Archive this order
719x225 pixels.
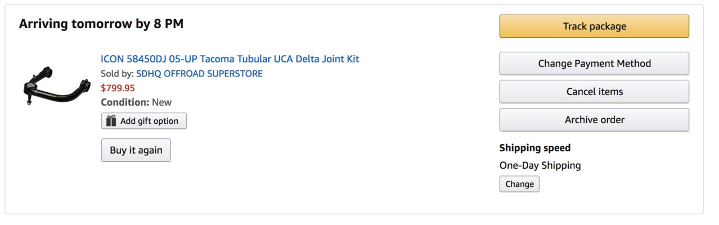click(x=594, y=120)
